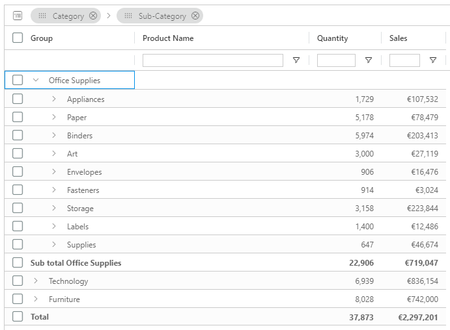This screenshot has height=330, width=450.
Task: Expand the Furniture group
Action: 36,299
